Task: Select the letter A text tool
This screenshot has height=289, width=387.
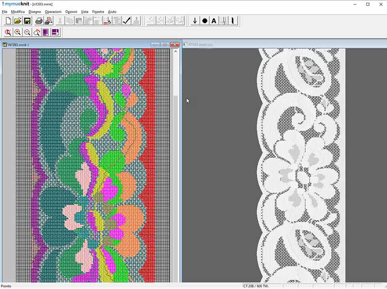Action: [214, 21]
